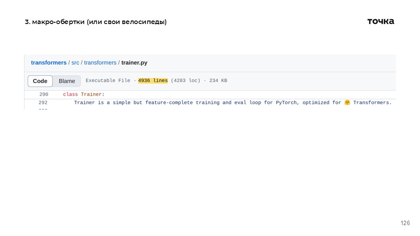
Task: Select line number 292
Action: 43,103
